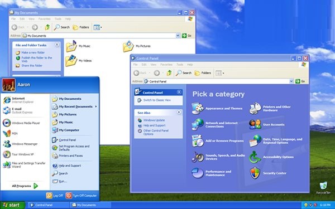Open File menu in Control Panel window
335x209 pixels.
click(x=136, y=65)
